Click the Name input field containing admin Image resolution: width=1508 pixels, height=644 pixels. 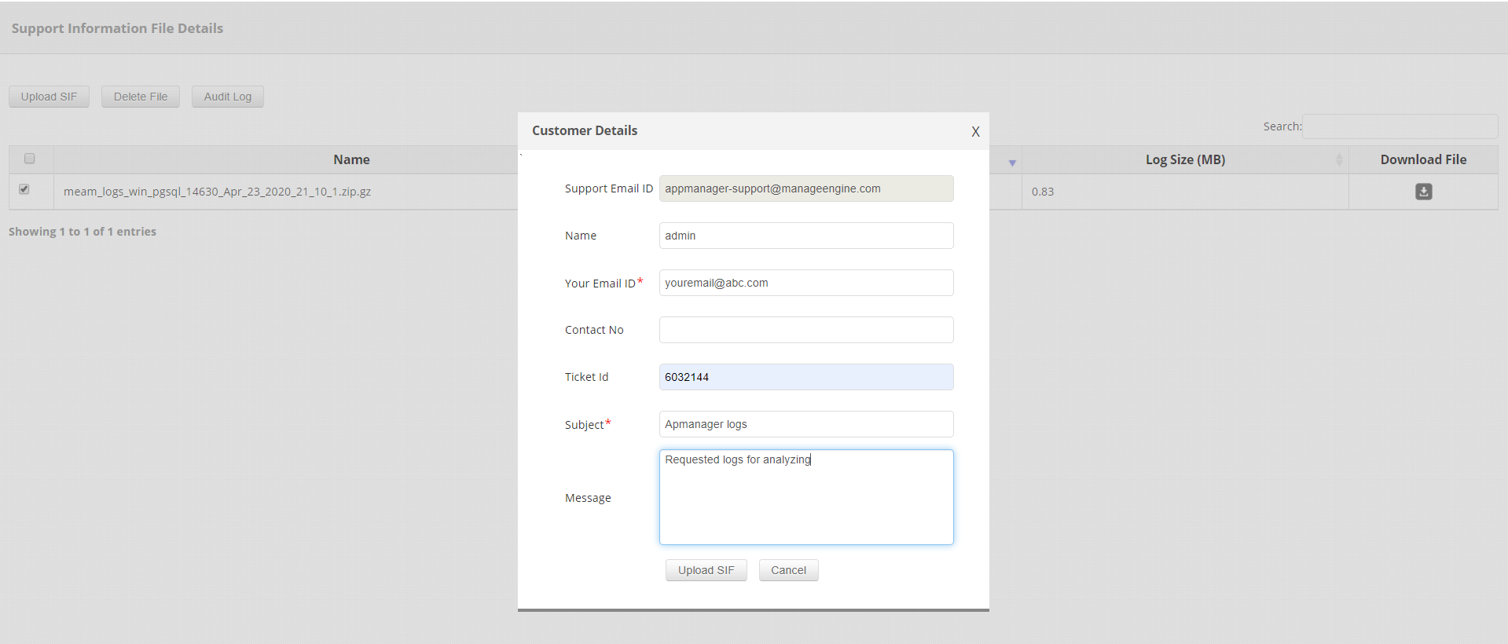[x=805, y=236]
